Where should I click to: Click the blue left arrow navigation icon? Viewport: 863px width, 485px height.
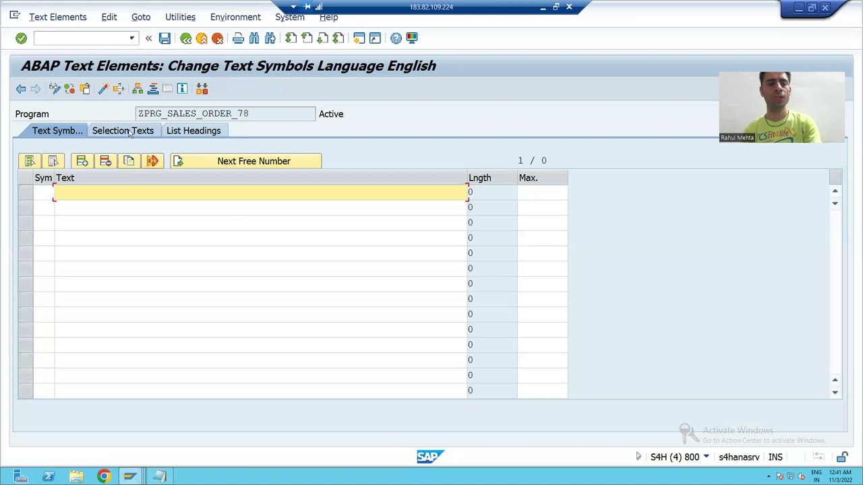click(x=21, y=89)
